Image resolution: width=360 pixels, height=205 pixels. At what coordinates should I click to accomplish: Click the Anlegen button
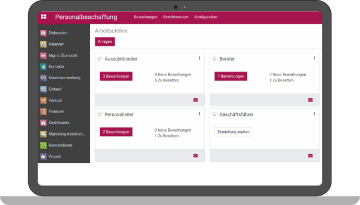[x=105, y=42]
